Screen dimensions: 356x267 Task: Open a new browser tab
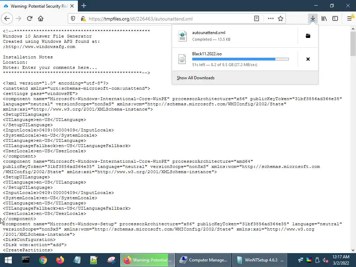point(83,6)
